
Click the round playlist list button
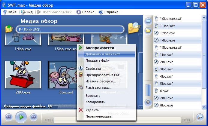148,21
